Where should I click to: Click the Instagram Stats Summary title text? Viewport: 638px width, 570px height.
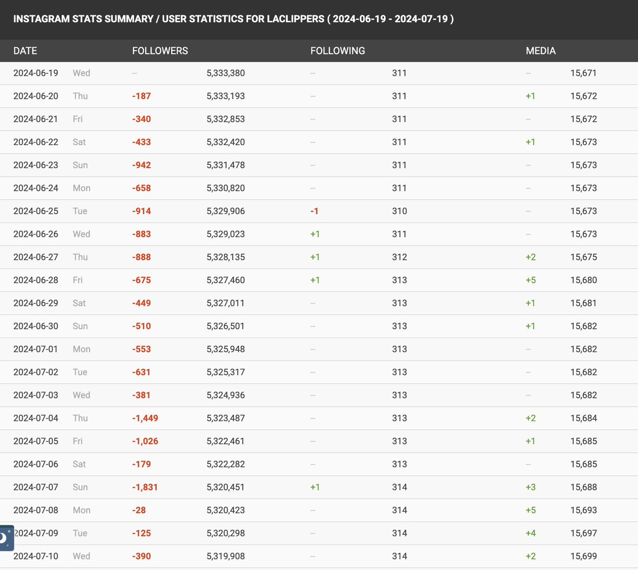point(233,19)
